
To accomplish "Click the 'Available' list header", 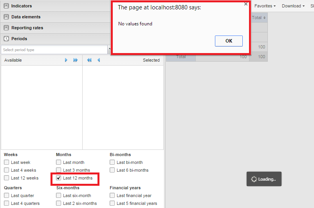I will tap(13, 60).
